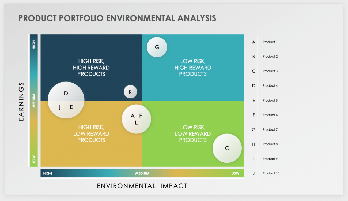The width and height of the screenshot is (348, 201).
Task: Click the Low Risk, High Reward quadrant label
Action: click(193, 68)
